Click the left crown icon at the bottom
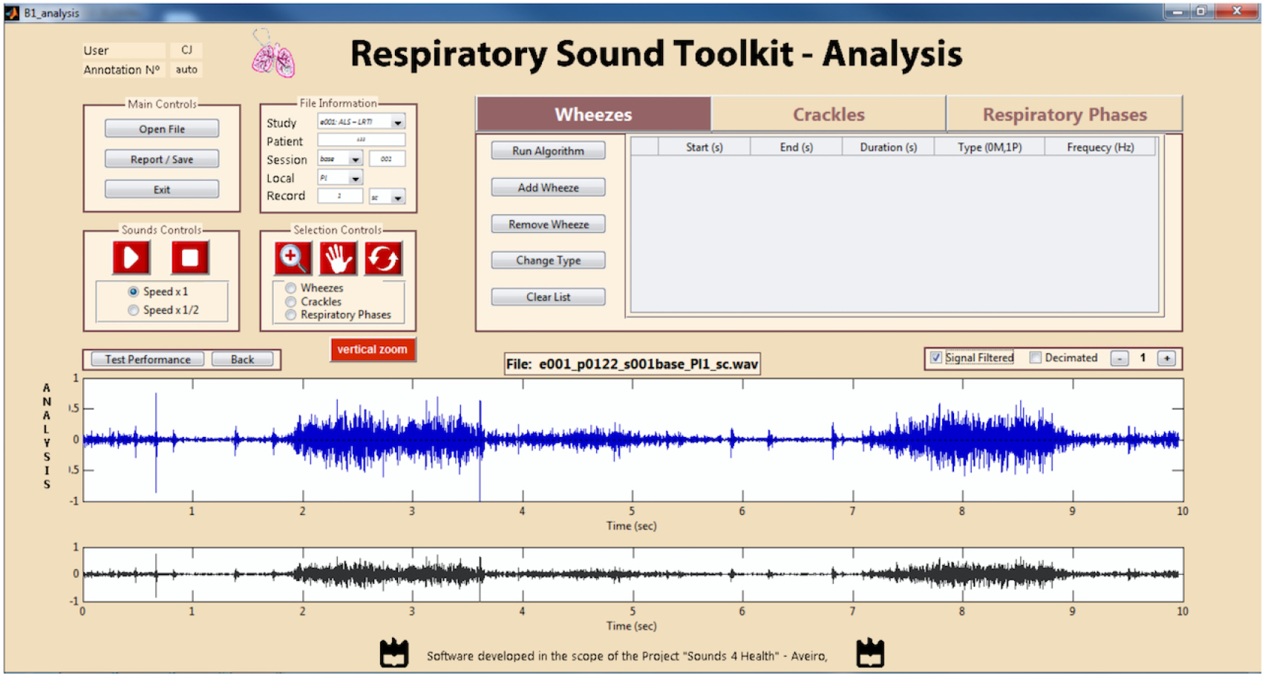 (x=394, y=652)
